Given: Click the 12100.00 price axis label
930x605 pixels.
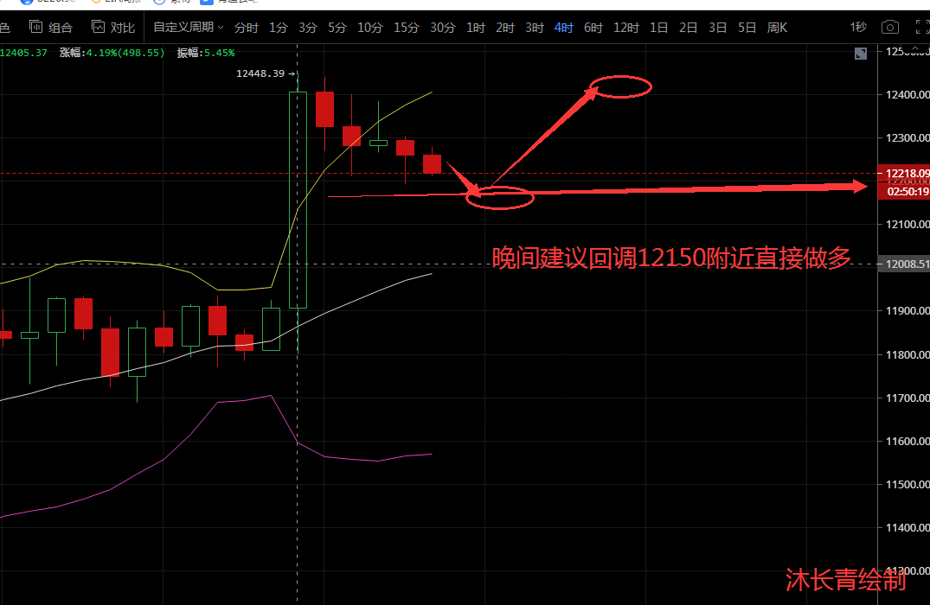Looking at the screenshot, I should 908,224.
